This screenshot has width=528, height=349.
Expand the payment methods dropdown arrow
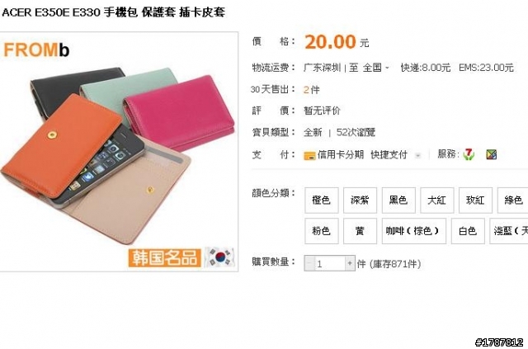[418, 156]
